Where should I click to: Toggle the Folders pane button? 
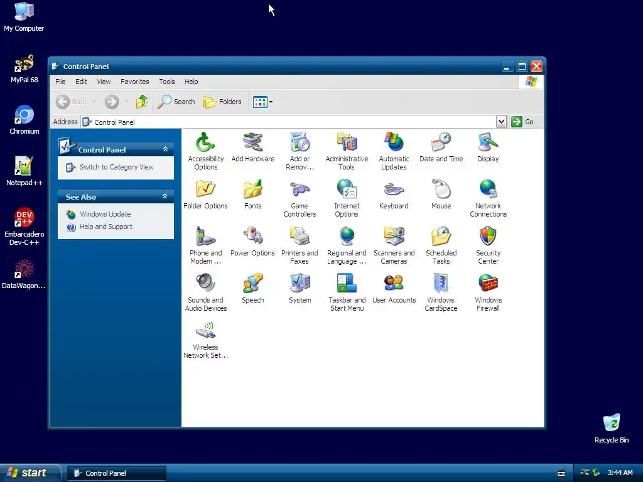pos(222,102)
